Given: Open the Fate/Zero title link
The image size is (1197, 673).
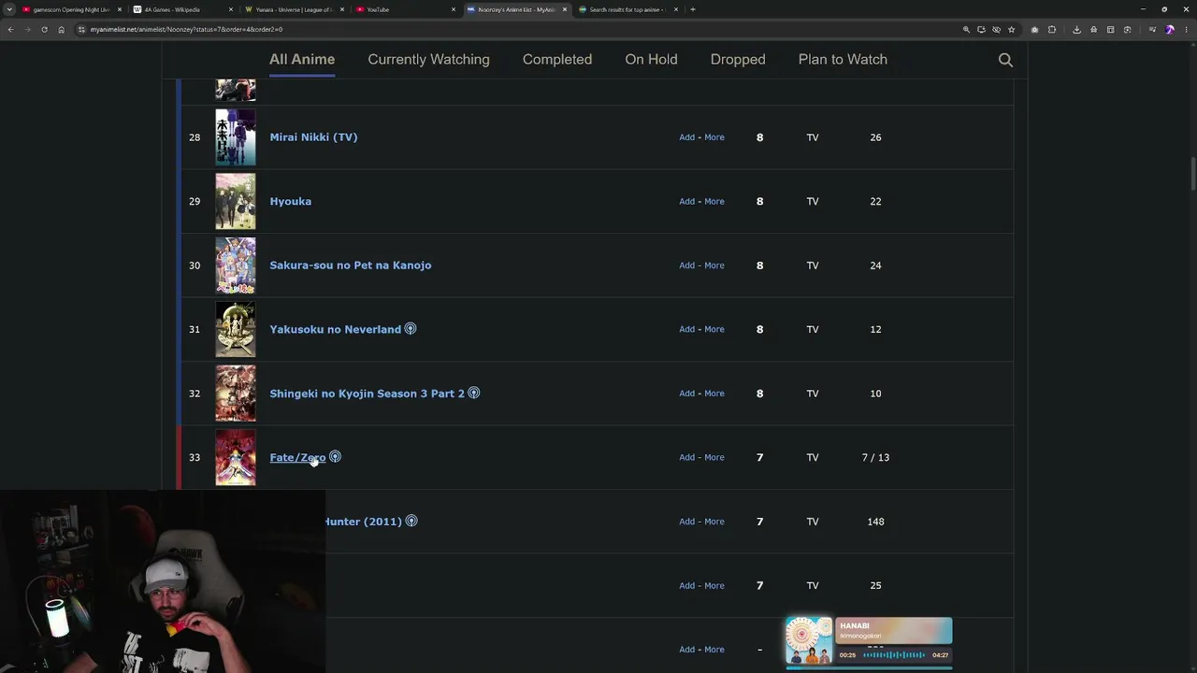Looking at the screenshot, I should click(x=297, y=457).
